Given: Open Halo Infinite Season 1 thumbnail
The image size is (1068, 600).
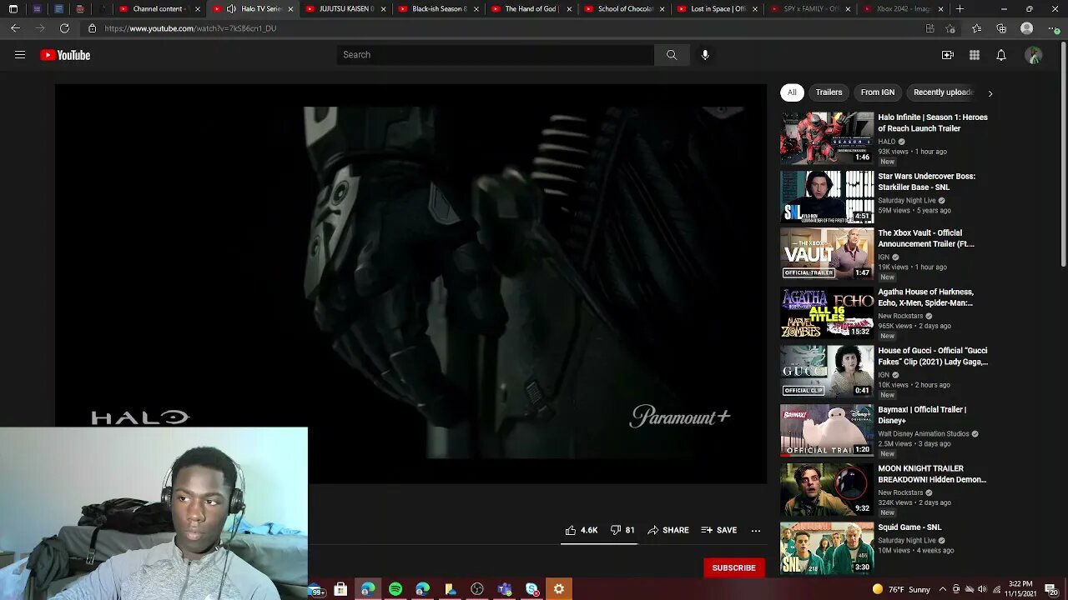Looking at the screenshot, I should pyautogui.click(x=827, y=137).
